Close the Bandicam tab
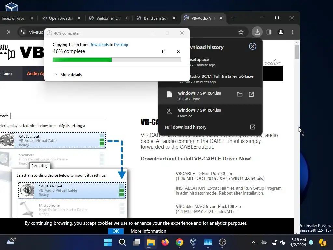The image size is (333, 250). pyautogui.click(x=174, y=18)
